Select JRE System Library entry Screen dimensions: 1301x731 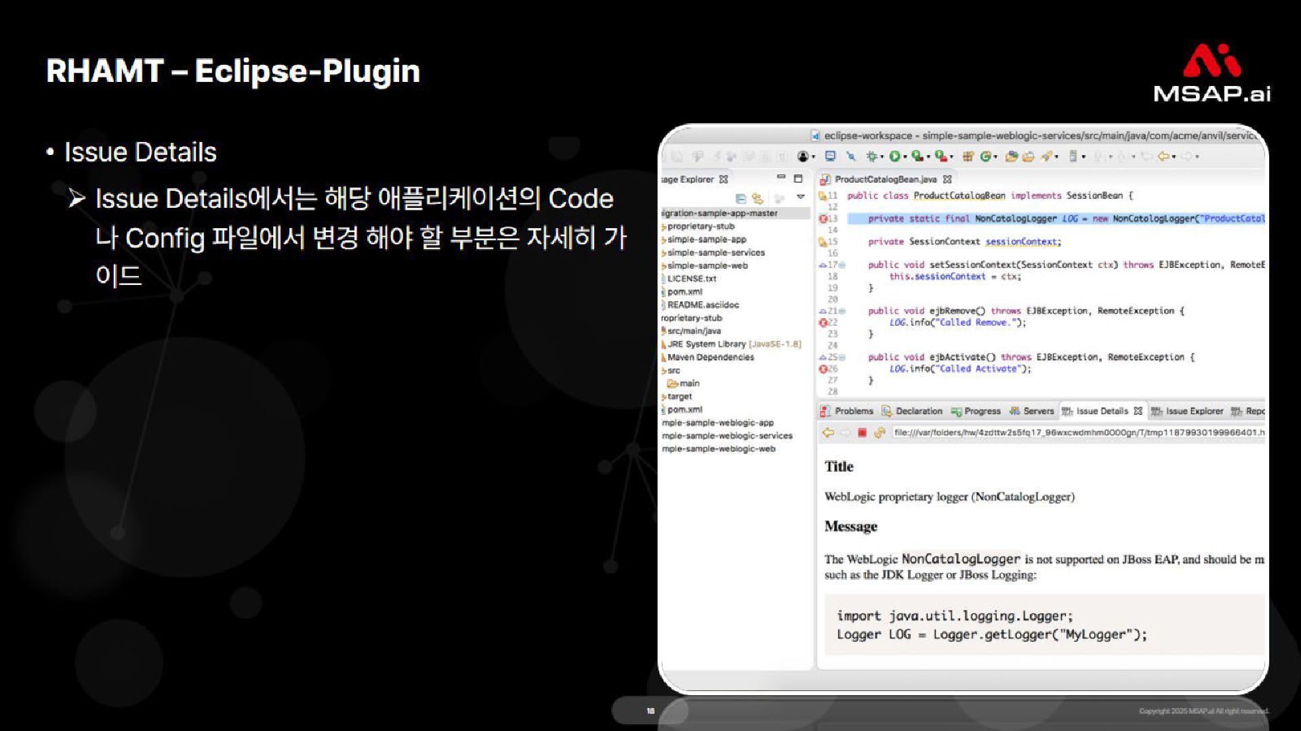coord(732,344)
